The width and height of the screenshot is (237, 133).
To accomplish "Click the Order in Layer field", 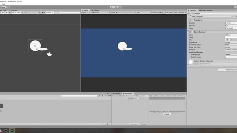I will [x=231, y=57].
